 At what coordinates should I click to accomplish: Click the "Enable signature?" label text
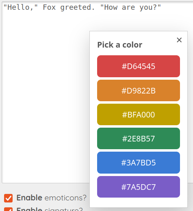[x=50, y=209]
